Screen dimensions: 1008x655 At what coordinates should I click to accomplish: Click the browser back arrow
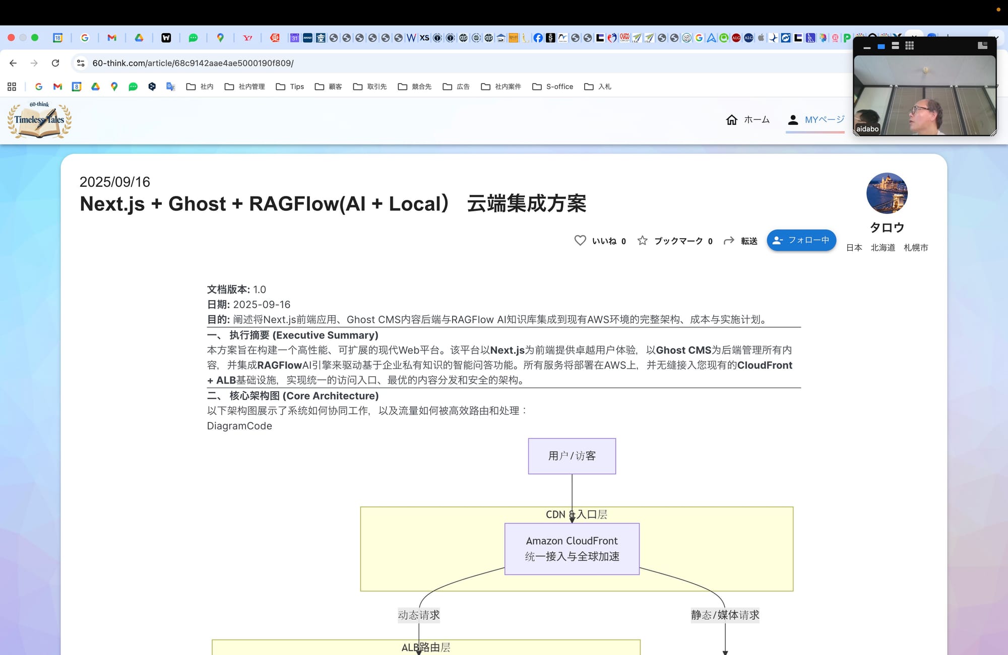[13, 63]
